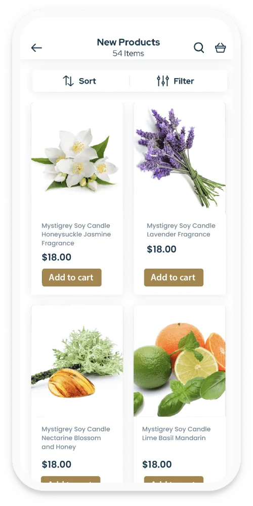Viewport: 253px width, 506px height.
Task: Open the lime and orange product image
Action: click(x=180, y=361)
